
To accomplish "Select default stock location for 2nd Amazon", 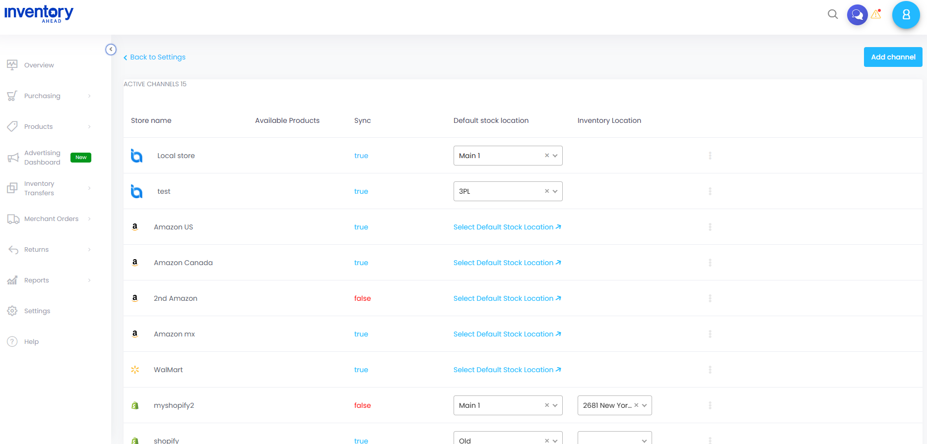I will pyautogui.click(x=507, y=298).
